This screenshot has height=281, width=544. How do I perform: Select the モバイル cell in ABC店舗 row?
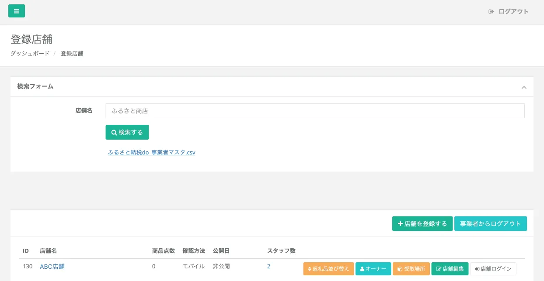[x=193, y=266]
